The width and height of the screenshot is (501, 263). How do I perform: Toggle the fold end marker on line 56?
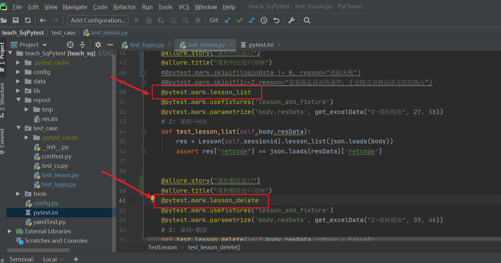pos(144,151)
